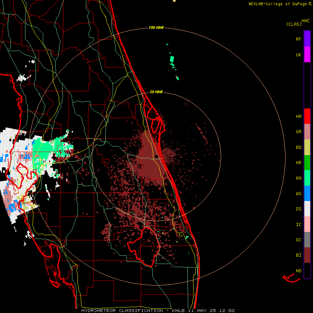This screenshot has width=313, height=313.
Task: Click the red HA legend color block
Action: click(x=307, y=116)
